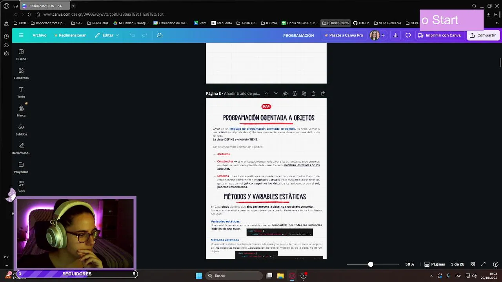Open the Herramientas tools panel
Viewport: 502px width, 282px height.
click(21, 149)
